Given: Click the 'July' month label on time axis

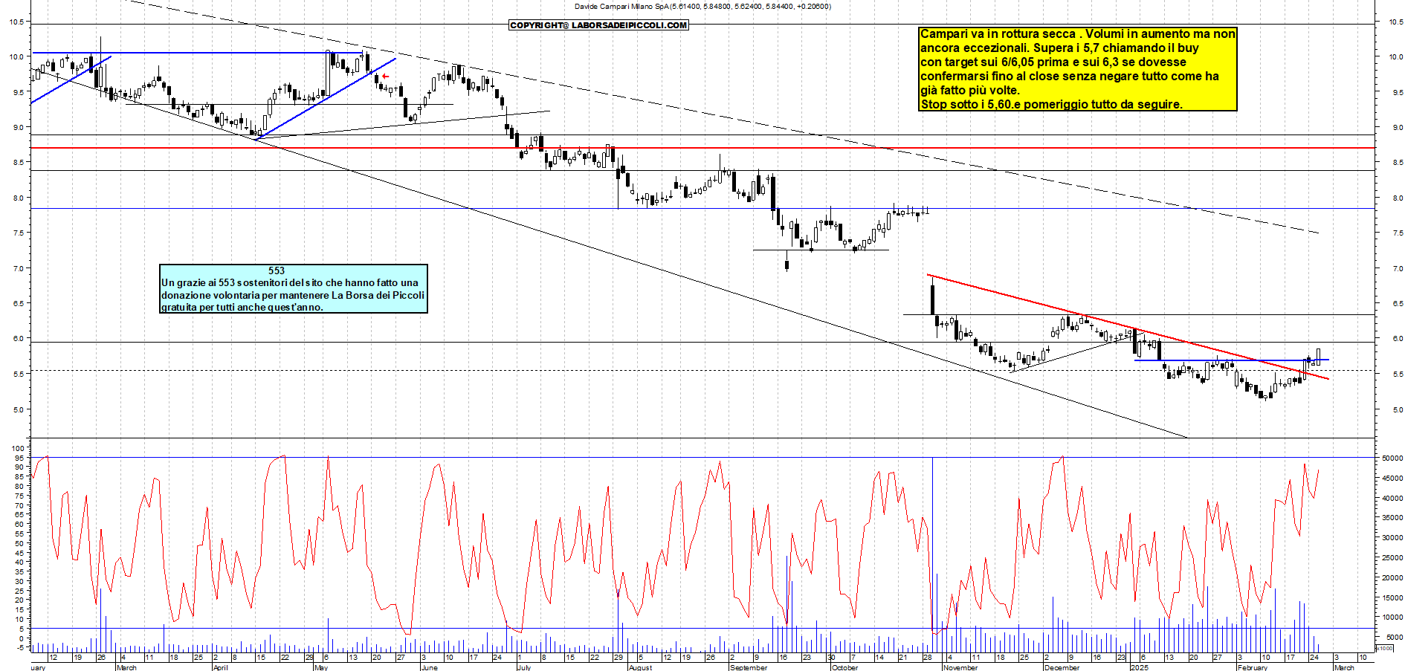Looking at the screenshot, I should point(524,667).
